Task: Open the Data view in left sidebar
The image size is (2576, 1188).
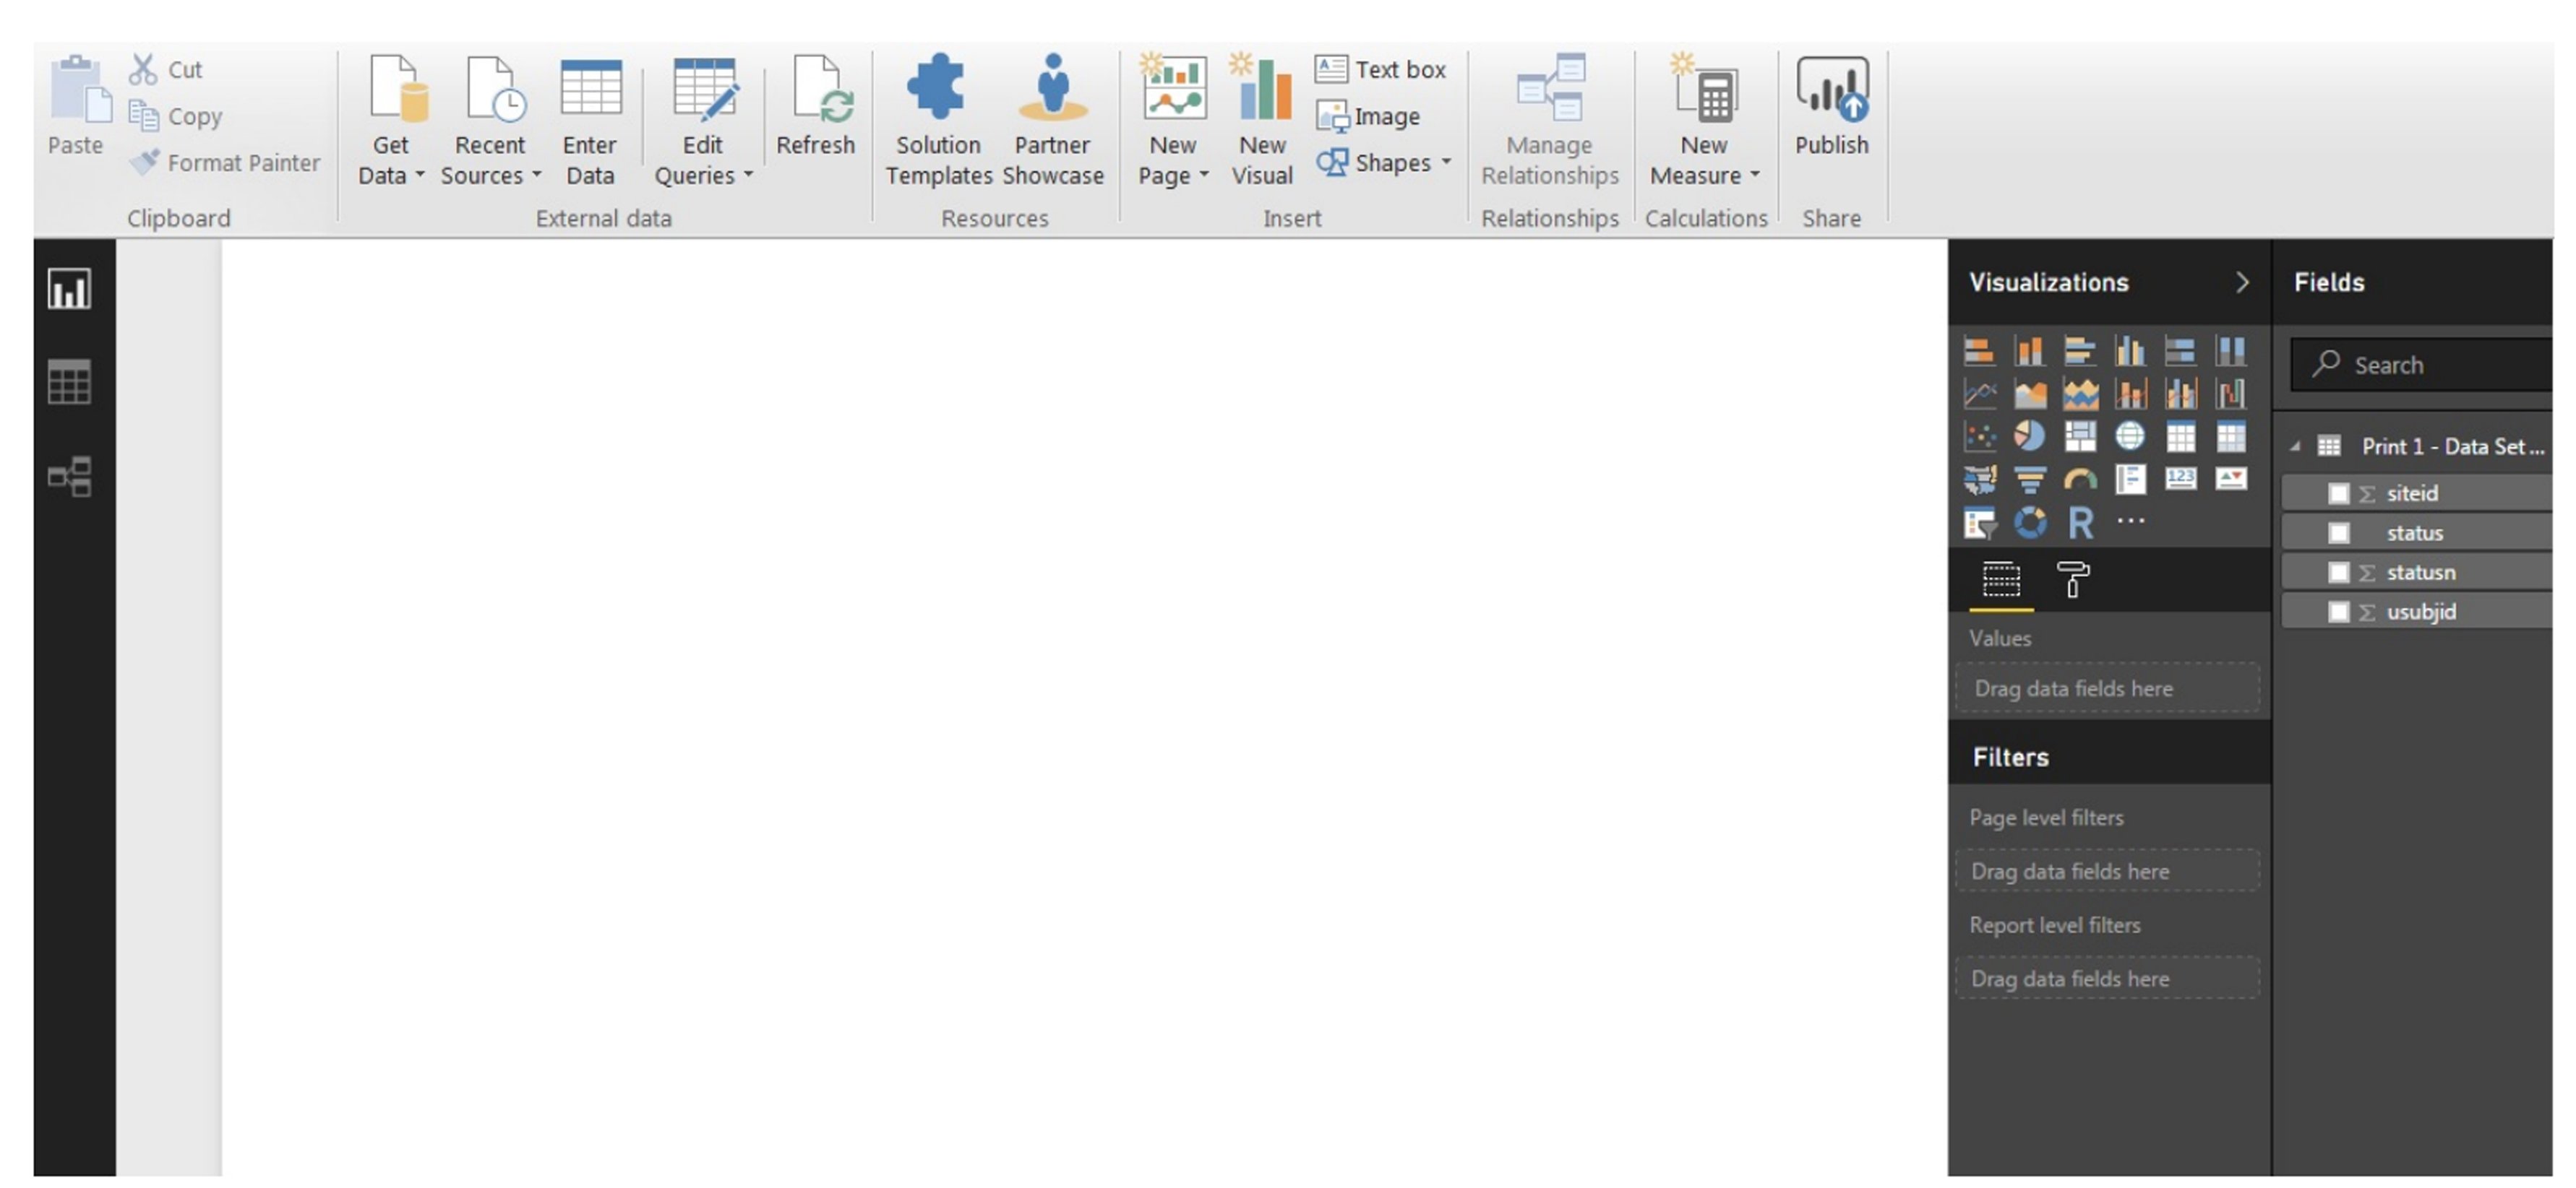Action: pos(69,382)
